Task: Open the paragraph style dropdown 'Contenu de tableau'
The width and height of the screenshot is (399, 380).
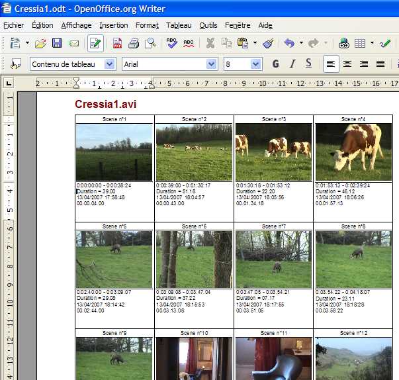Action: coord(110,64)
